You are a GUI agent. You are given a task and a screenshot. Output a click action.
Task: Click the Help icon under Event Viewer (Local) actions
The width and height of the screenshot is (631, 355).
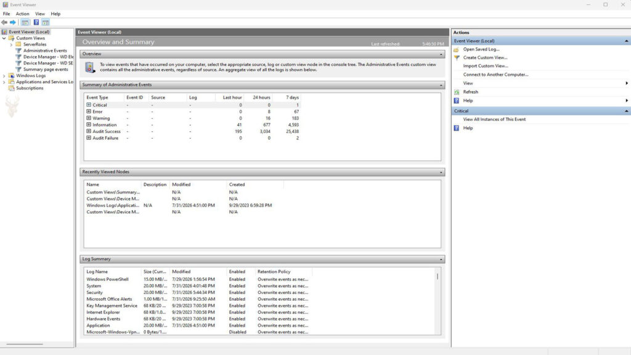(x=457, y=100)
